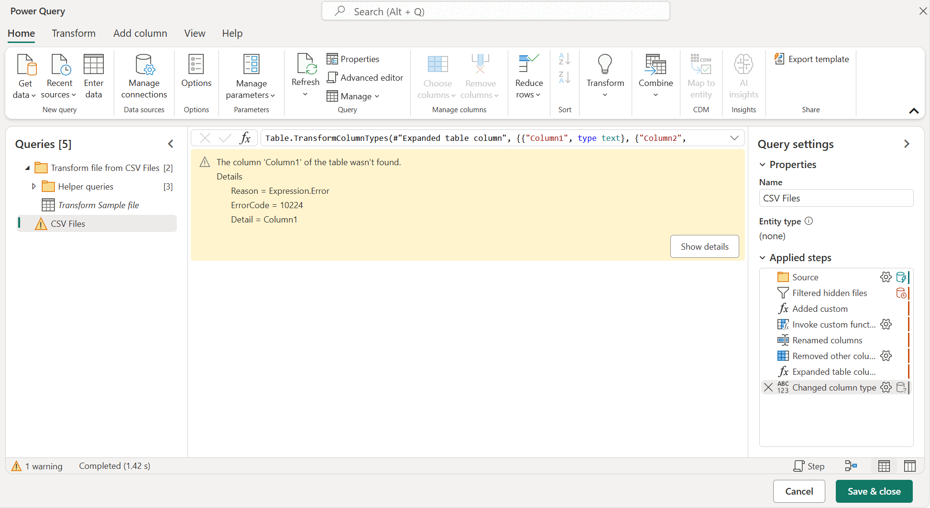Click the Enter data icon
Screen dimensions: 930x508
point(94,64)
